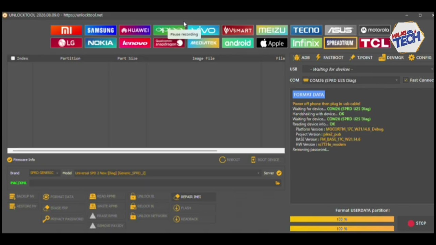Select the Apple brand logo

tap(272, 43)
